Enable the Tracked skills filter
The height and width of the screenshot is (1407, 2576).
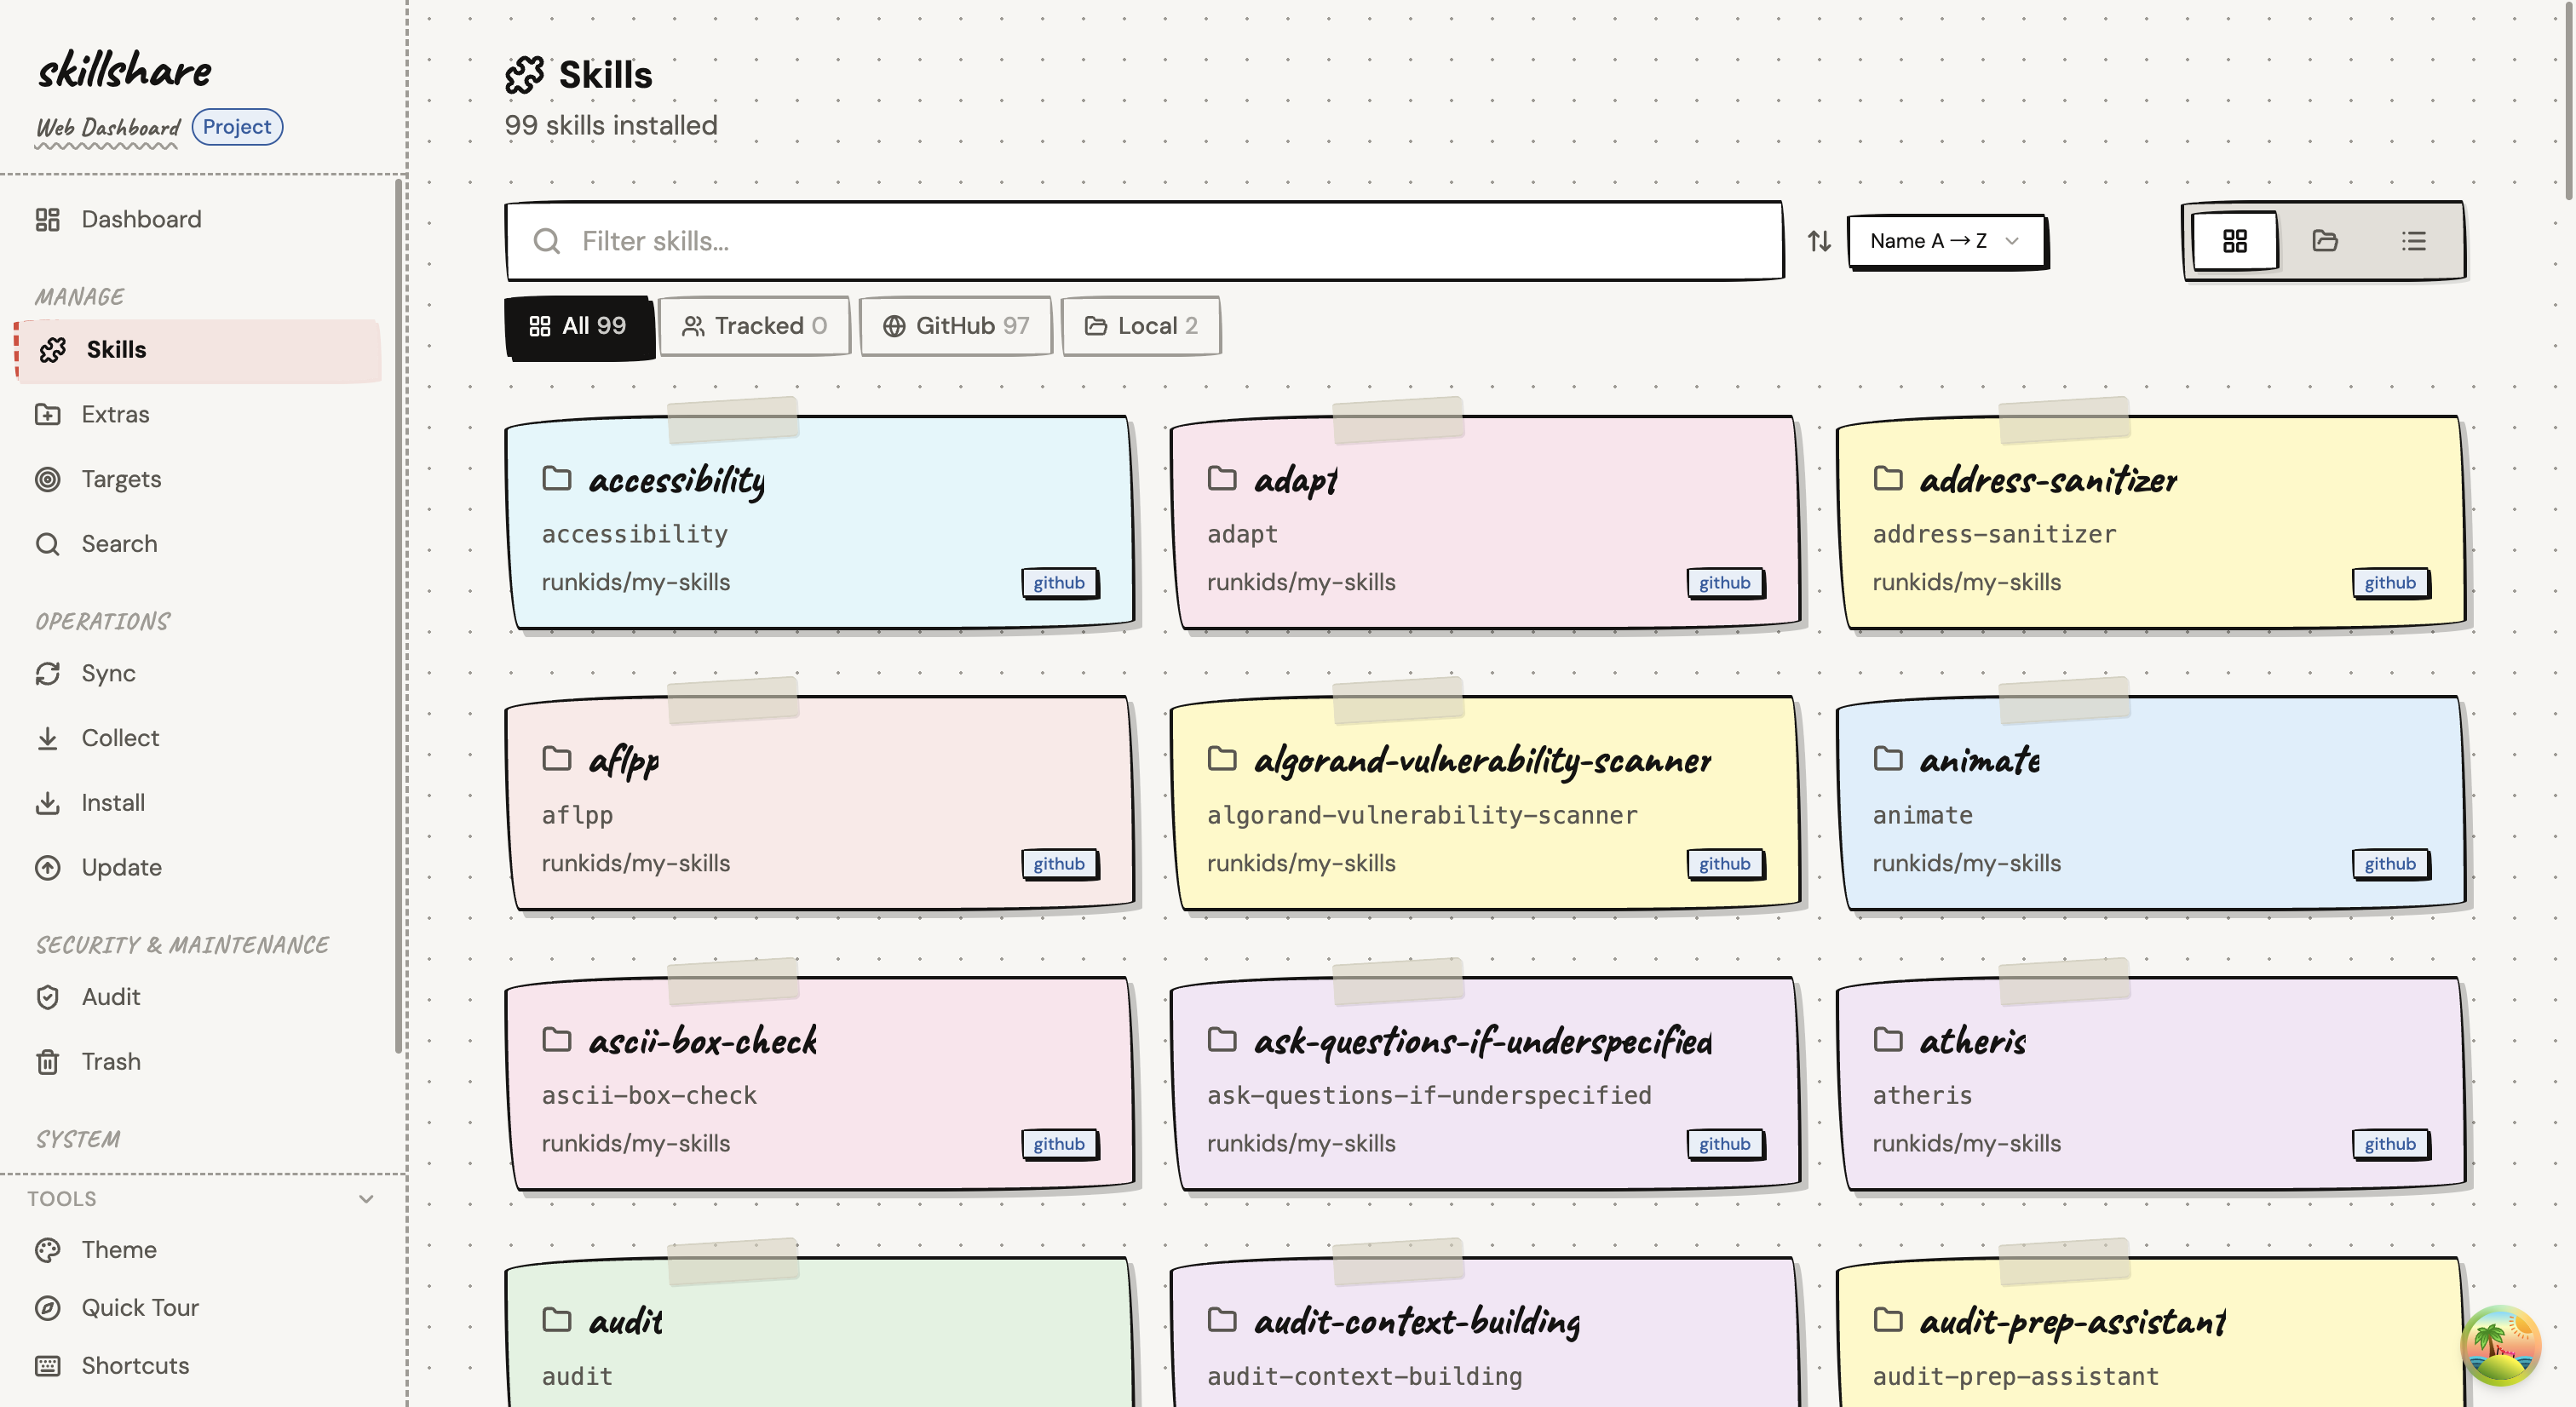[754, 325]
